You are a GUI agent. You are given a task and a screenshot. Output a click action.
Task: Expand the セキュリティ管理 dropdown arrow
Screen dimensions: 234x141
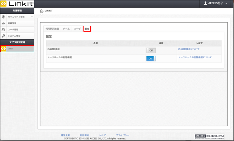[x=32, y=17]
